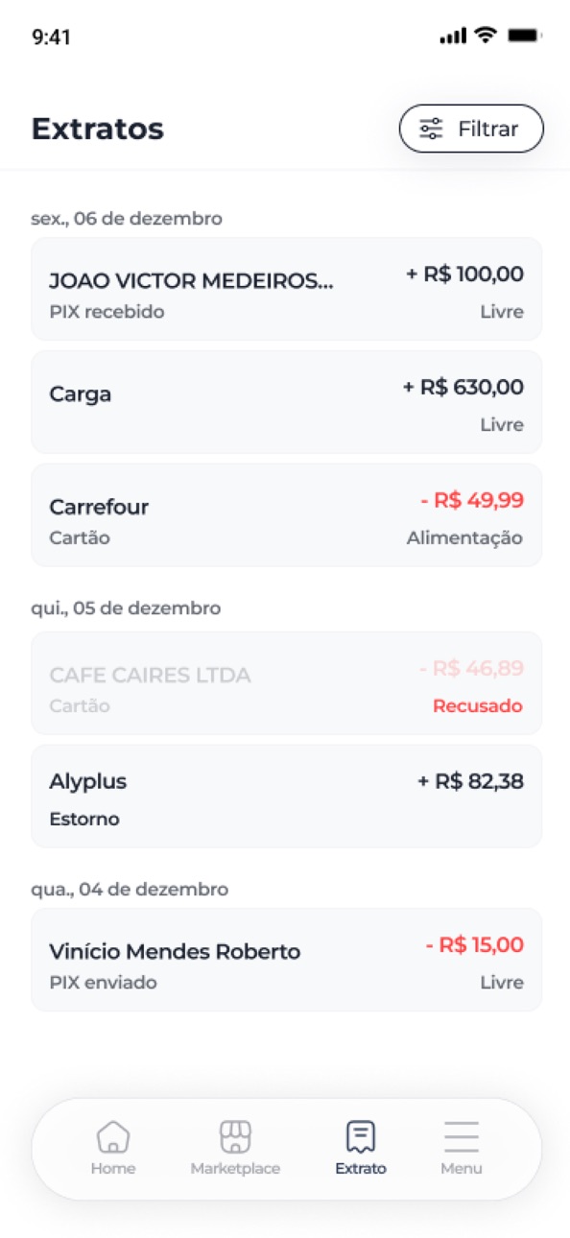Open the Filtrar button
This screenshot has width=570, height=1238.
tap(471, 129)
